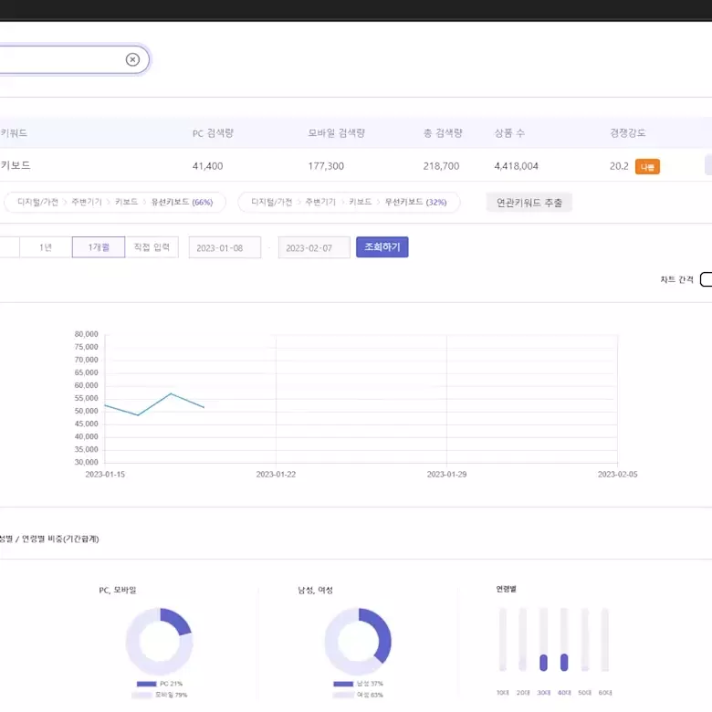Click the 남성 37% legend marker
712x712 pixels.
point(343,684)
